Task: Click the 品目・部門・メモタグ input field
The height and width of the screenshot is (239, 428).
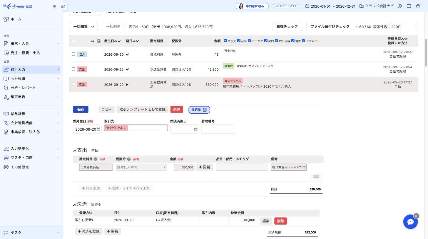Action: click(242, 167)
